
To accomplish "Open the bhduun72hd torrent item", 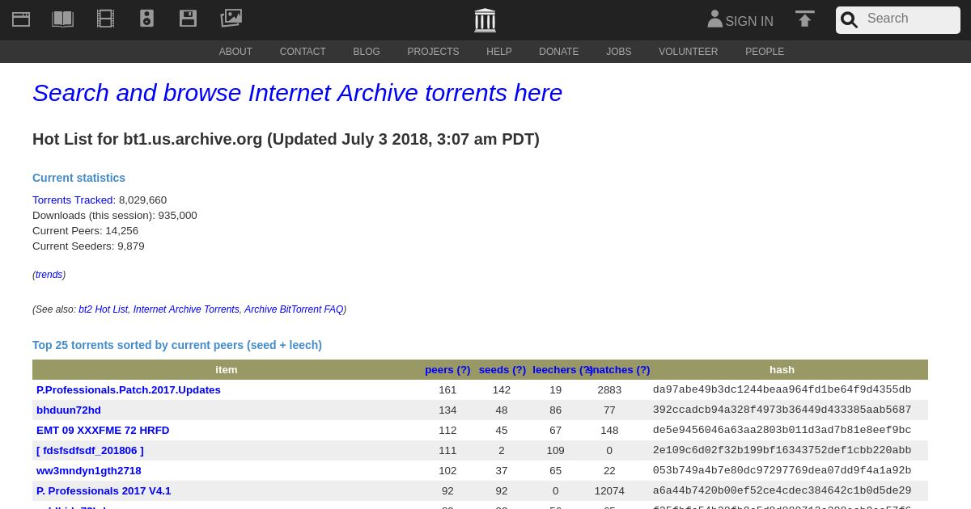I will pyautogui.click(x=69, y=410).
